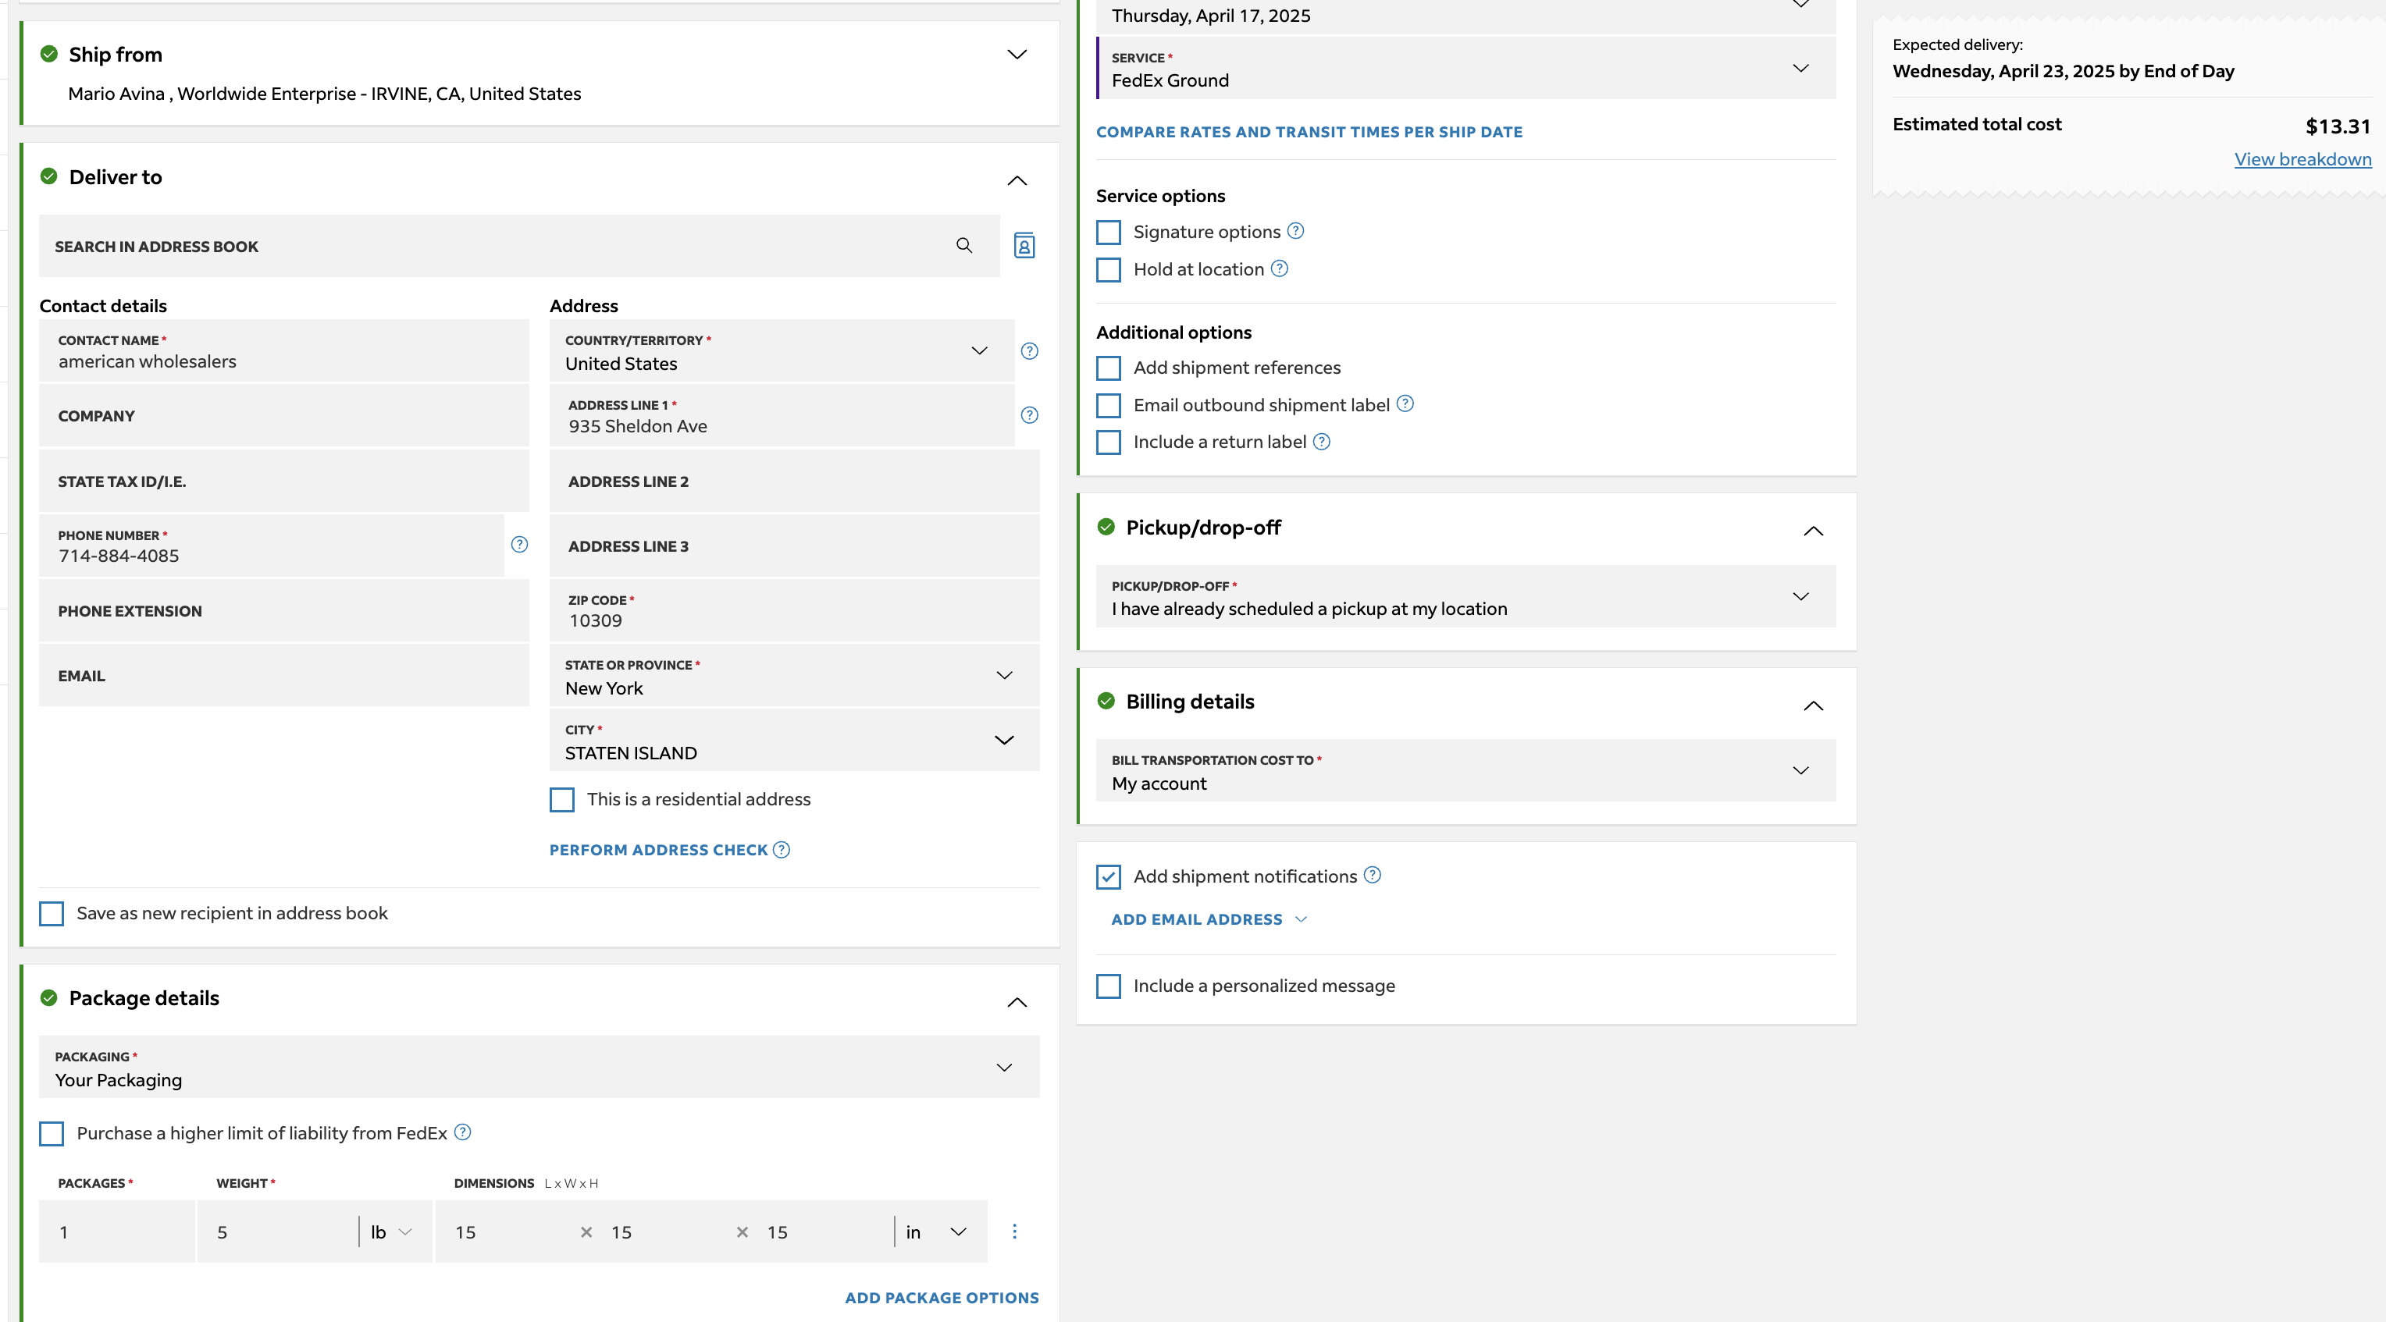Screen dimensions: 2386x1322
Task: Open help for Address Line 1
Action: (1029, 414)
